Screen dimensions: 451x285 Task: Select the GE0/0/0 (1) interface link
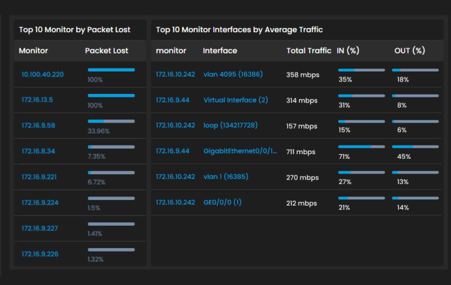[x=223, y=202]
